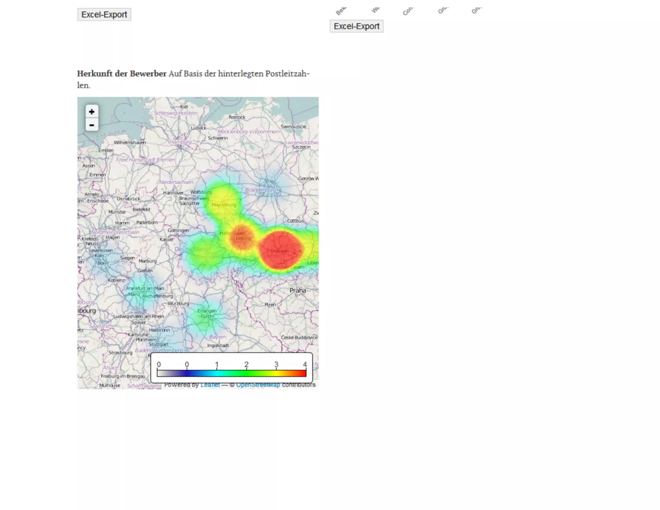The height and width of the screenshot is (510, 660).
Task: Click the heatmap color gradient legend bar
Action: point(231,373)
